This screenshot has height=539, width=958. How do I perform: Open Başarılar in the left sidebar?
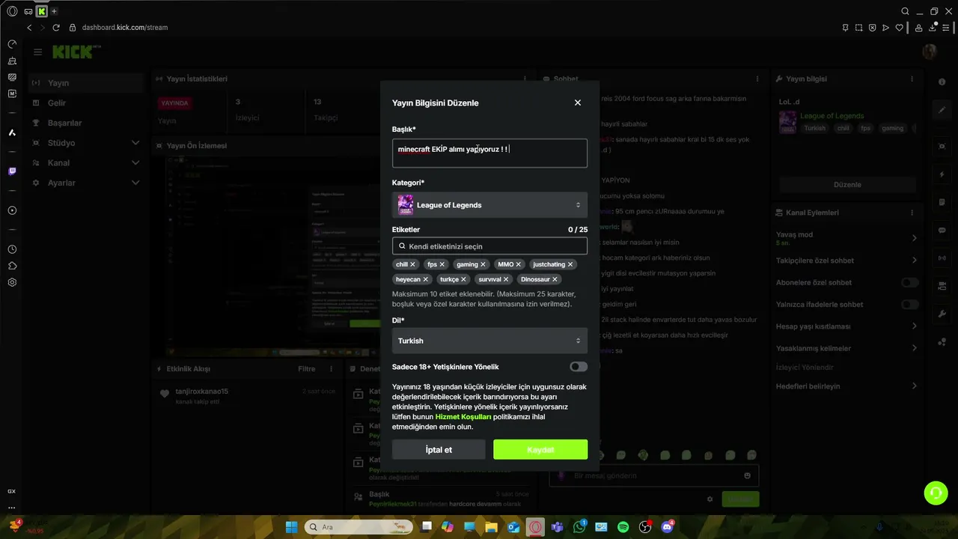click(86, 123)
